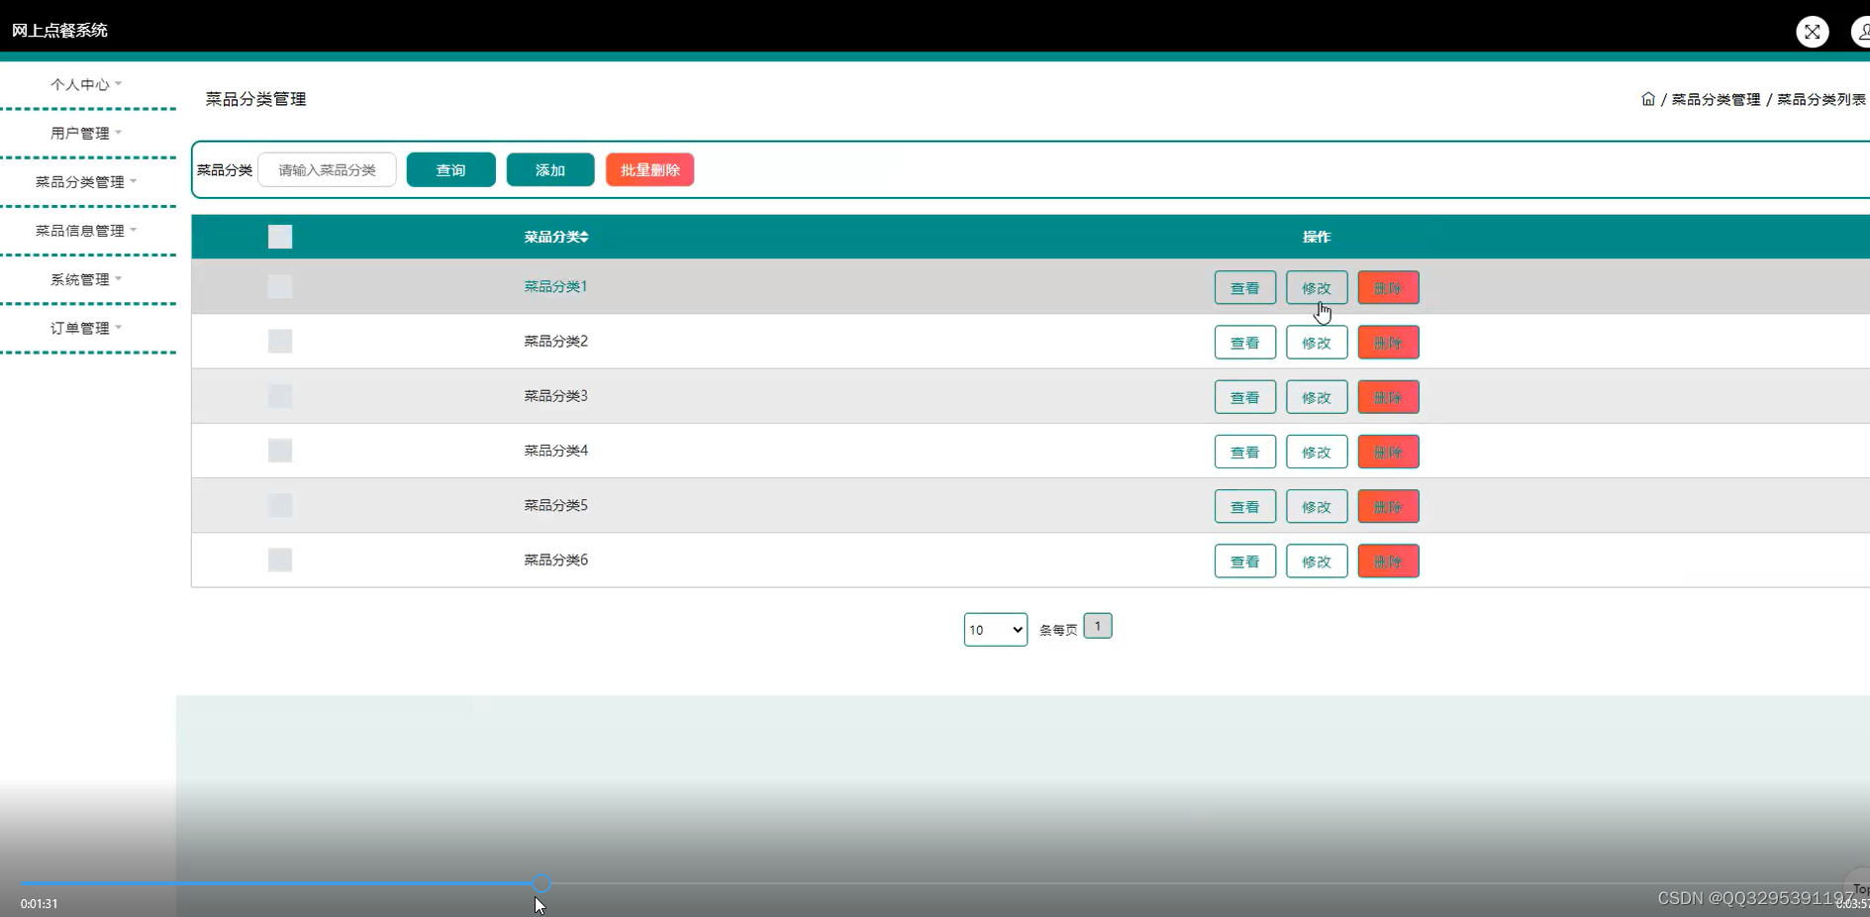Screen dimensions: 1870x917
Task: Click the 添加 add button
Action: pos(550,170)
